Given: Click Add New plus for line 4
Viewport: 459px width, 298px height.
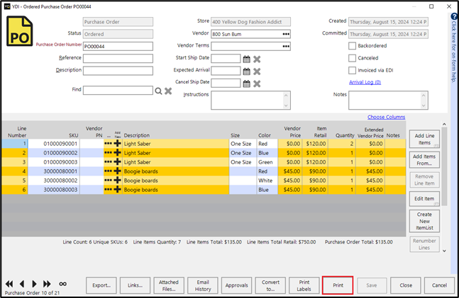Looking at the screenshot, I should [x=117, y=171].
